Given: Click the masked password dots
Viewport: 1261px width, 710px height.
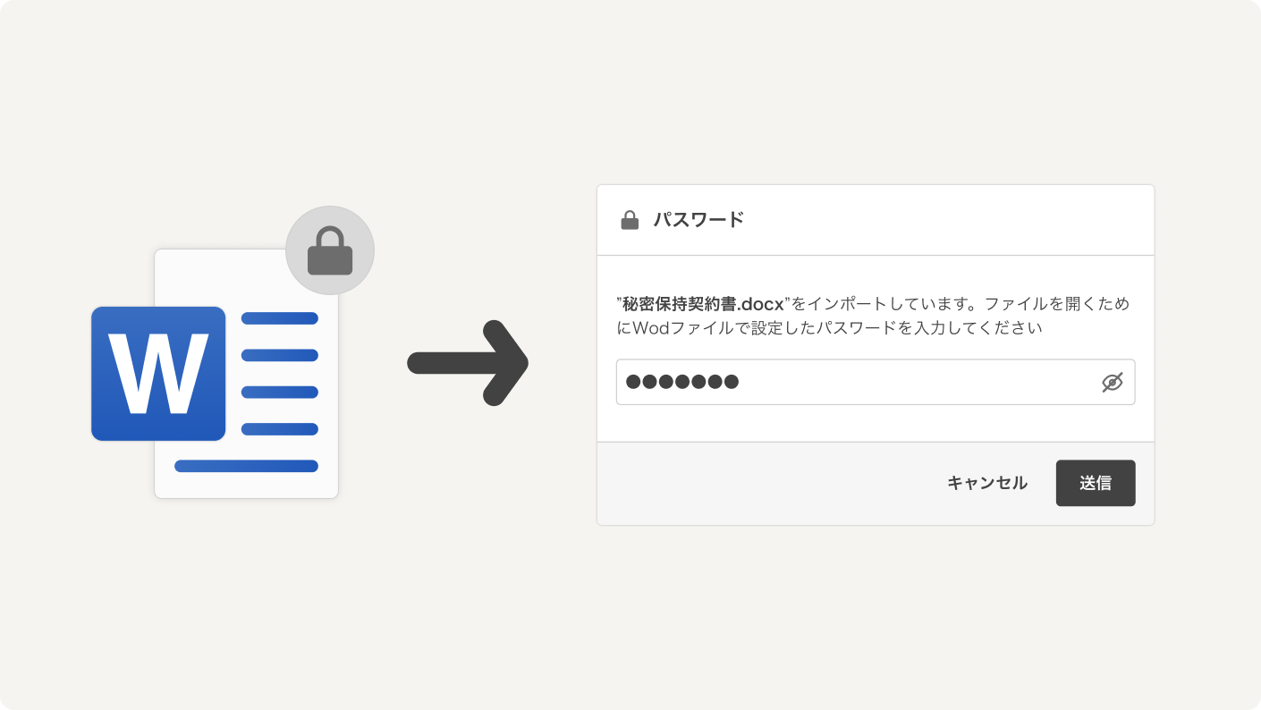Looking at the screenshot, I should pyautogui.click(x=682, y=383).
